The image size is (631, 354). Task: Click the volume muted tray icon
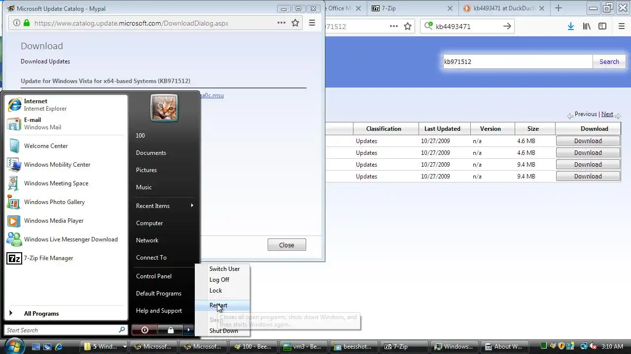594,347
